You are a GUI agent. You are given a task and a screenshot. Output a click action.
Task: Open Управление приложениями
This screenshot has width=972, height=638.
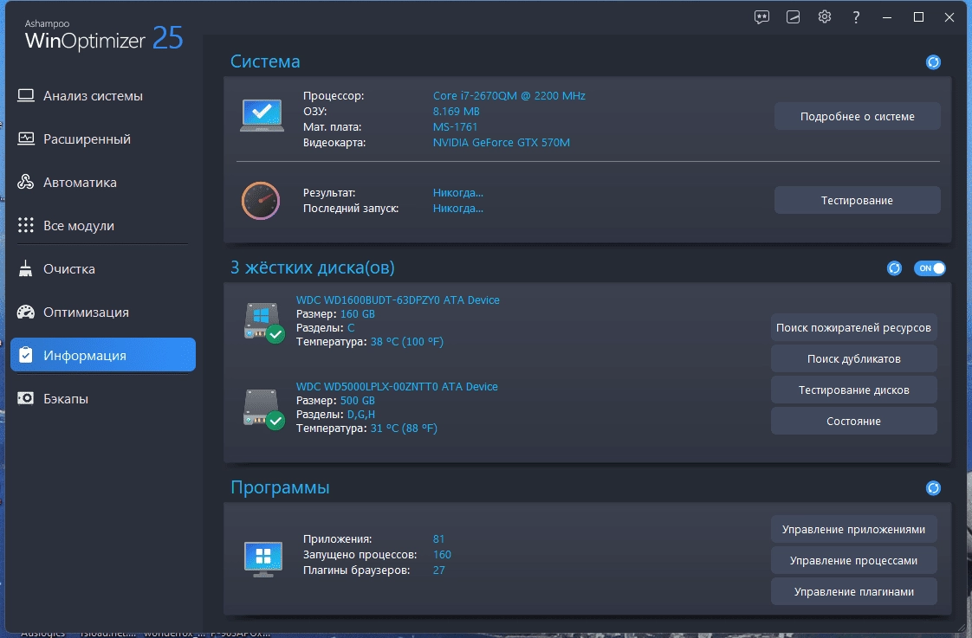tap(853, 530)
